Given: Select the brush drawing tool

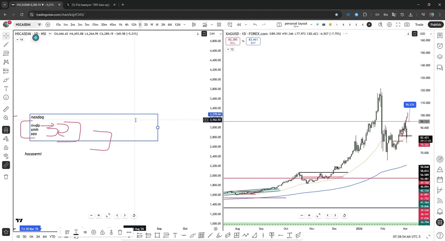Looking at the screenshot, I should [6, 80].
